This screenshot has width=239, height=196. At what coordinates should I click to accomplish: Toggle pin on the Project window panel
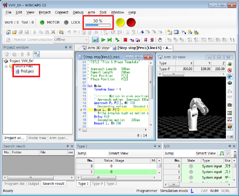point(65,47)
